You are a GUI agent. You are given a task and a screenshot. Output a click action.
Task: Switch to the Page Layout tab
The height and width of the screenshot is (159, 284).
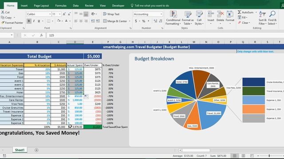[x=41, y=6]
